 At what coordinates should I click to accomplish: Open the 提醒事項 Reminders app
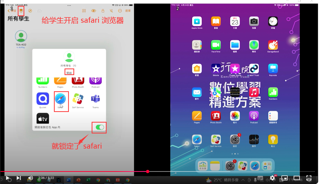pos(273,116)
